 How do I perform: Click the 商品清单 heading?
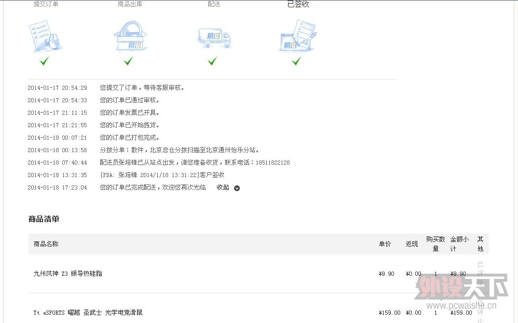pos(44,219)
